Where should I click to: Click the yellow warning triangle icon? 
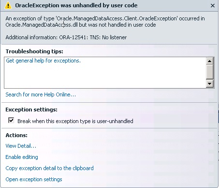(x=8, y=5)
